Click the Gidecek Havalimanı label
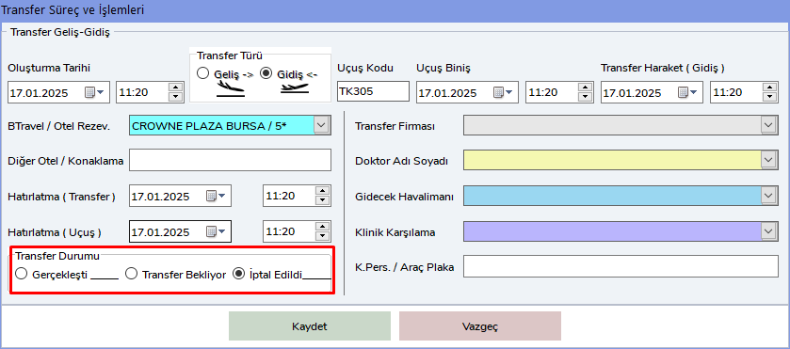This screenshot has width=790, height=349. [405, 197]
